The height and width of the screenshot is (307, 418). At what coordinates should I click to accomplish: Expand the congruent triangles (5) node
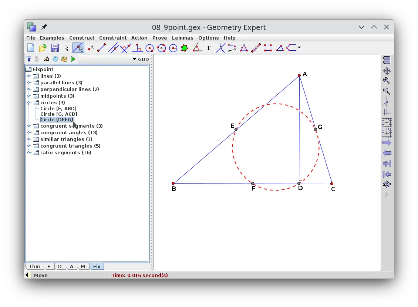coord(29,146)
